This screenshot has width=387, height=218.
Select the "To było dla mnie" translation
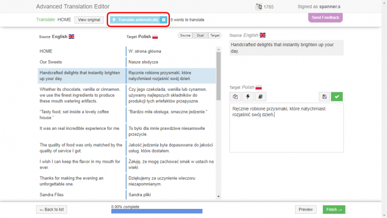click(x=171, y=131)
